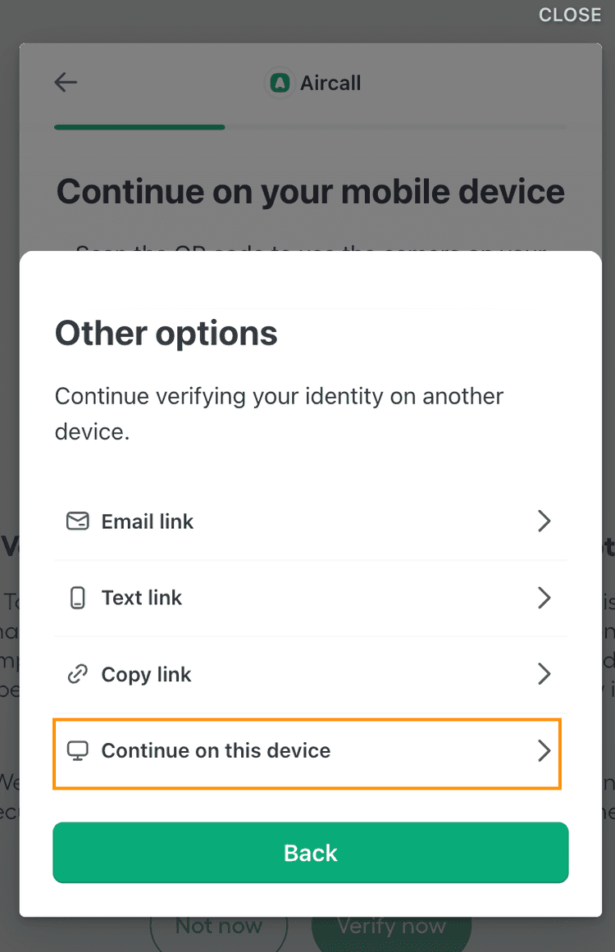Image resolution: width=615 pixels, height=952 pixels.
Task: Choose the Text link option
Action: tap(142, 598)
